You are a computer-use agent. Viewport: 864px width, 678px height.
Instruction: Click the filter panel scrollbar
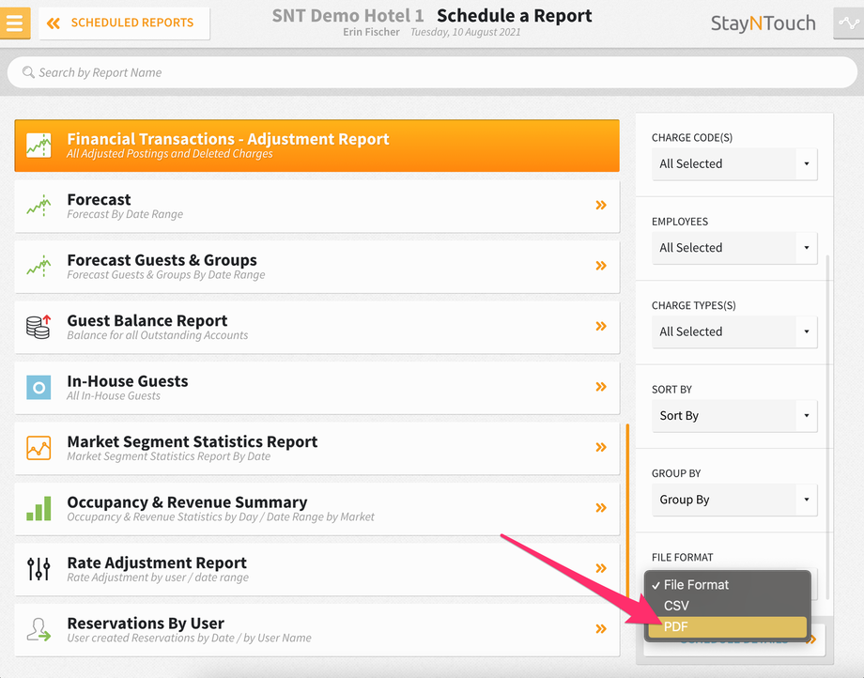(x=827, y=427)
